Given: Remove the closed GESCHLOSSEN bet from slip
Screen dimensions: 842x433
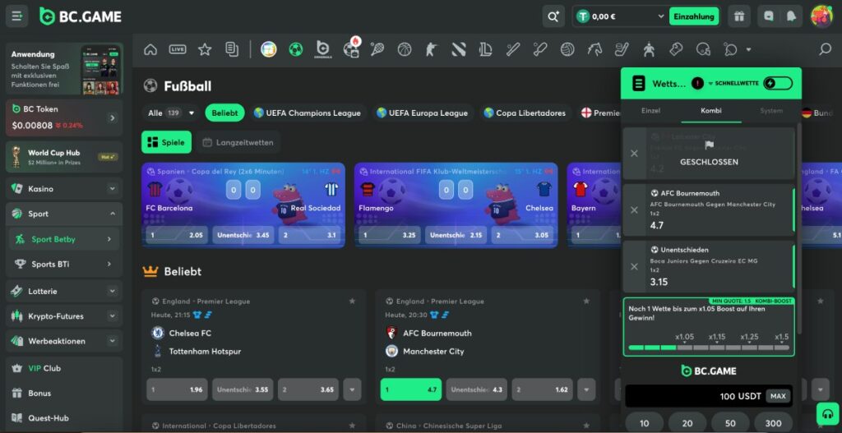Looking at the screenshot, I should [x=634, y=154].
